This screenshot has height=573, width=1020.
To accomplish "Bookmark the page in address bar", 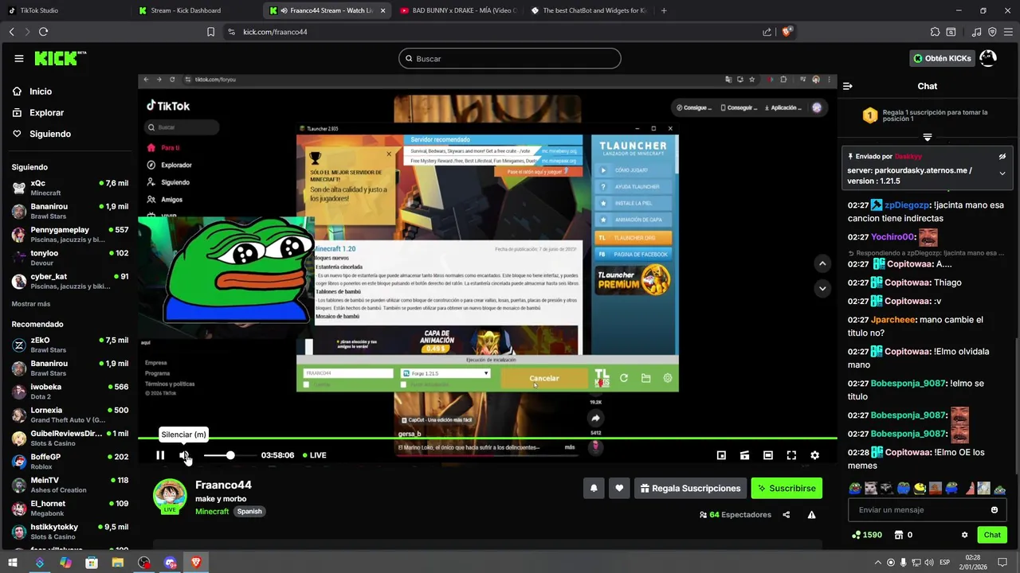I will [x=210, y=32].
